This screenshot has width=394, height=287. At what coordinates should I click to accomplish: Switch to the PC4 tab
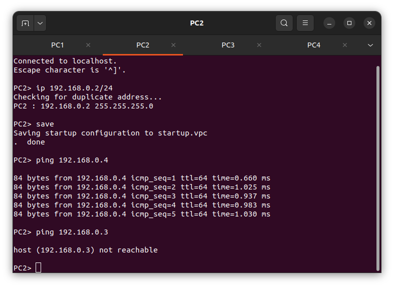314,45
